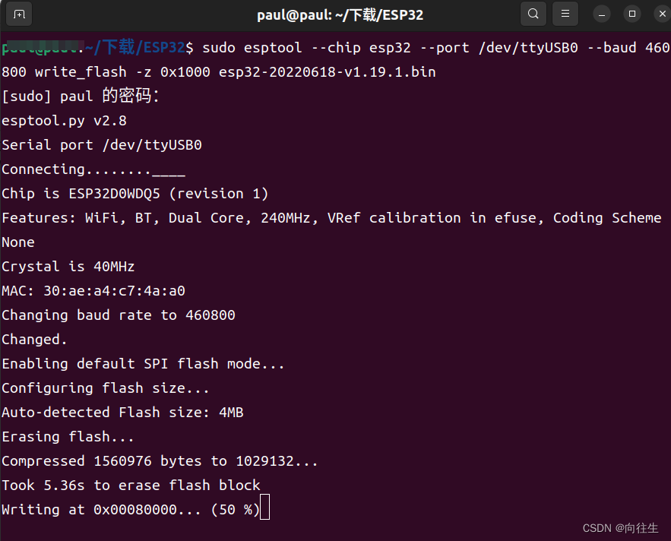Open a new terminal tab
Viewport: 671px width, 541px height.
(19, 14)
